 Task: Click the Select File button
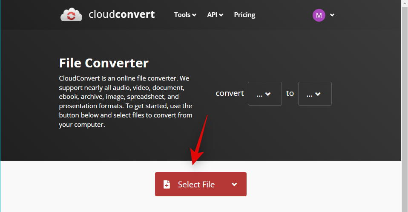point(201,184)
